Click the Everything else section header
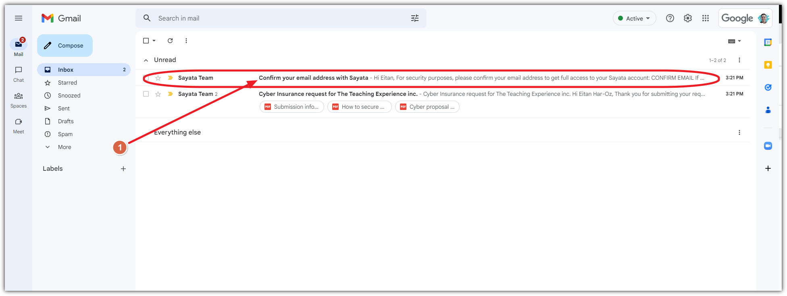The height and width of the screenshot is (296, 787). [177, 132]
